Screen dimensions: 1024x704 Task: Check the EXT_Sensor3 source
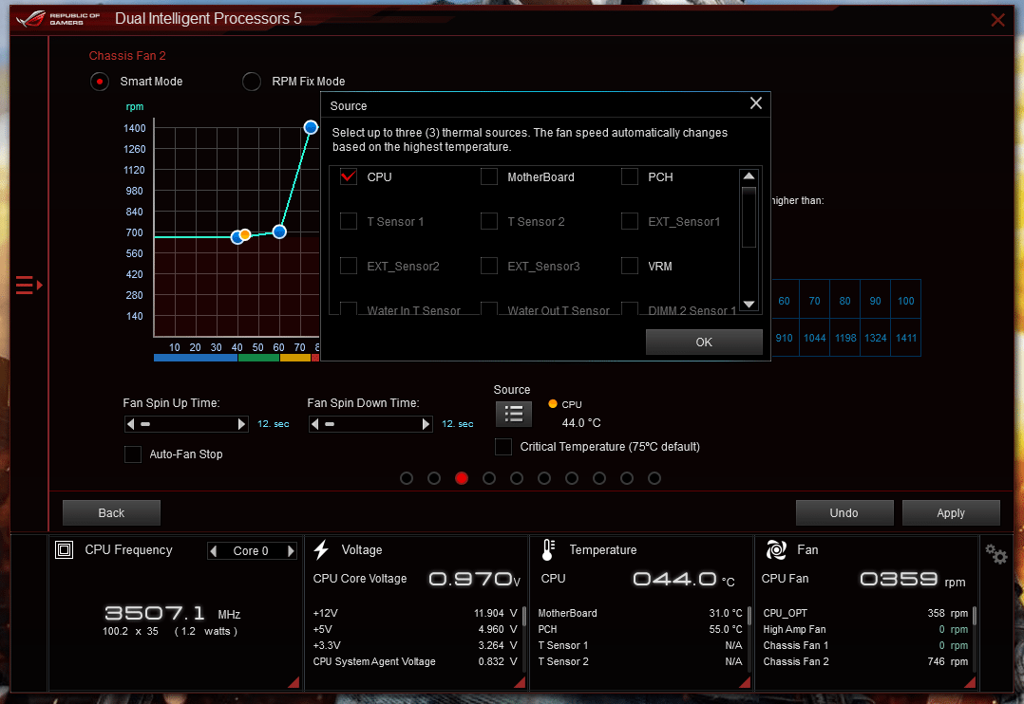[x=489, y=266]
